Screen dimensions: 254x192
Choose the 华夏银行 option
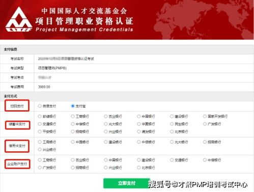pyautogui.click(x=138, y=124)
